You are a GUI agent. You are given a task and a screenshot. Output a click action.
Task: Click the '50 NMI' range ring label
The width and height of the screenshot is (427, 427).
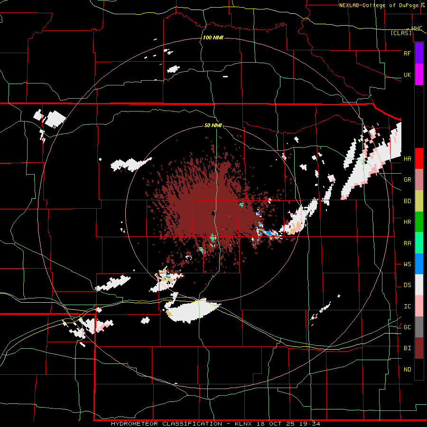pos(213,126)
